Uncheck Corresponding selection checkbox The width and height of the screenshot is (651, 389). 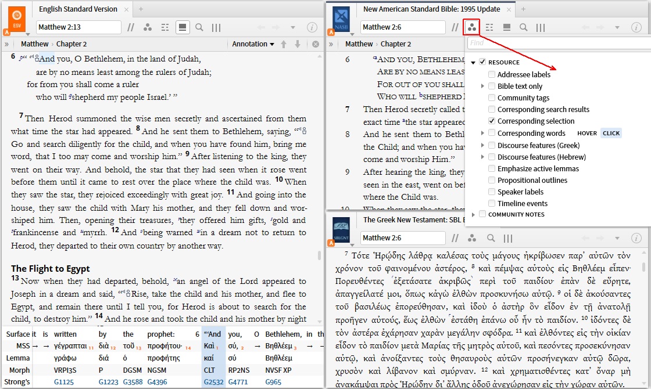[492, 121]
